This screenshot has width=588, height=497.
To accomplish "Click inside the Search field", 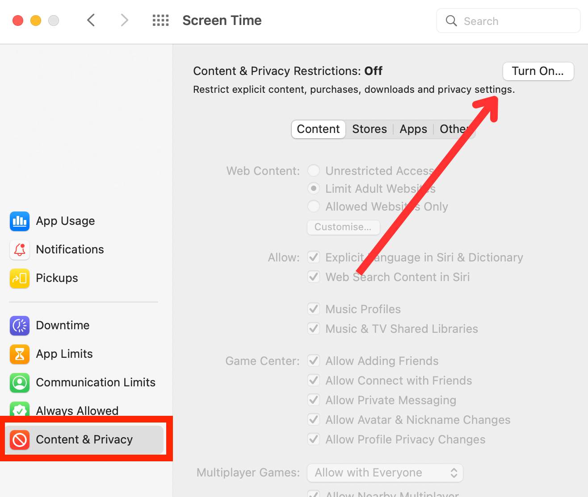I will pyautogui.click(x=508, y=21).
